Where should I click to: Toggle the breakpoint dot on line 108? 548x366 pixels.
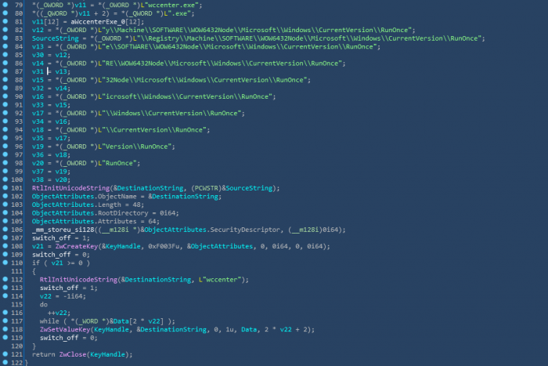coord(5,245)
